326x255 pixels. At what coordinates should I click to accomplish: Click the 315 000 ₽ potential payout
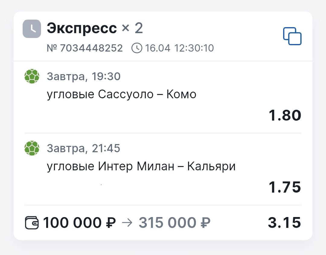pyautogui.click(x=174, y=223)
